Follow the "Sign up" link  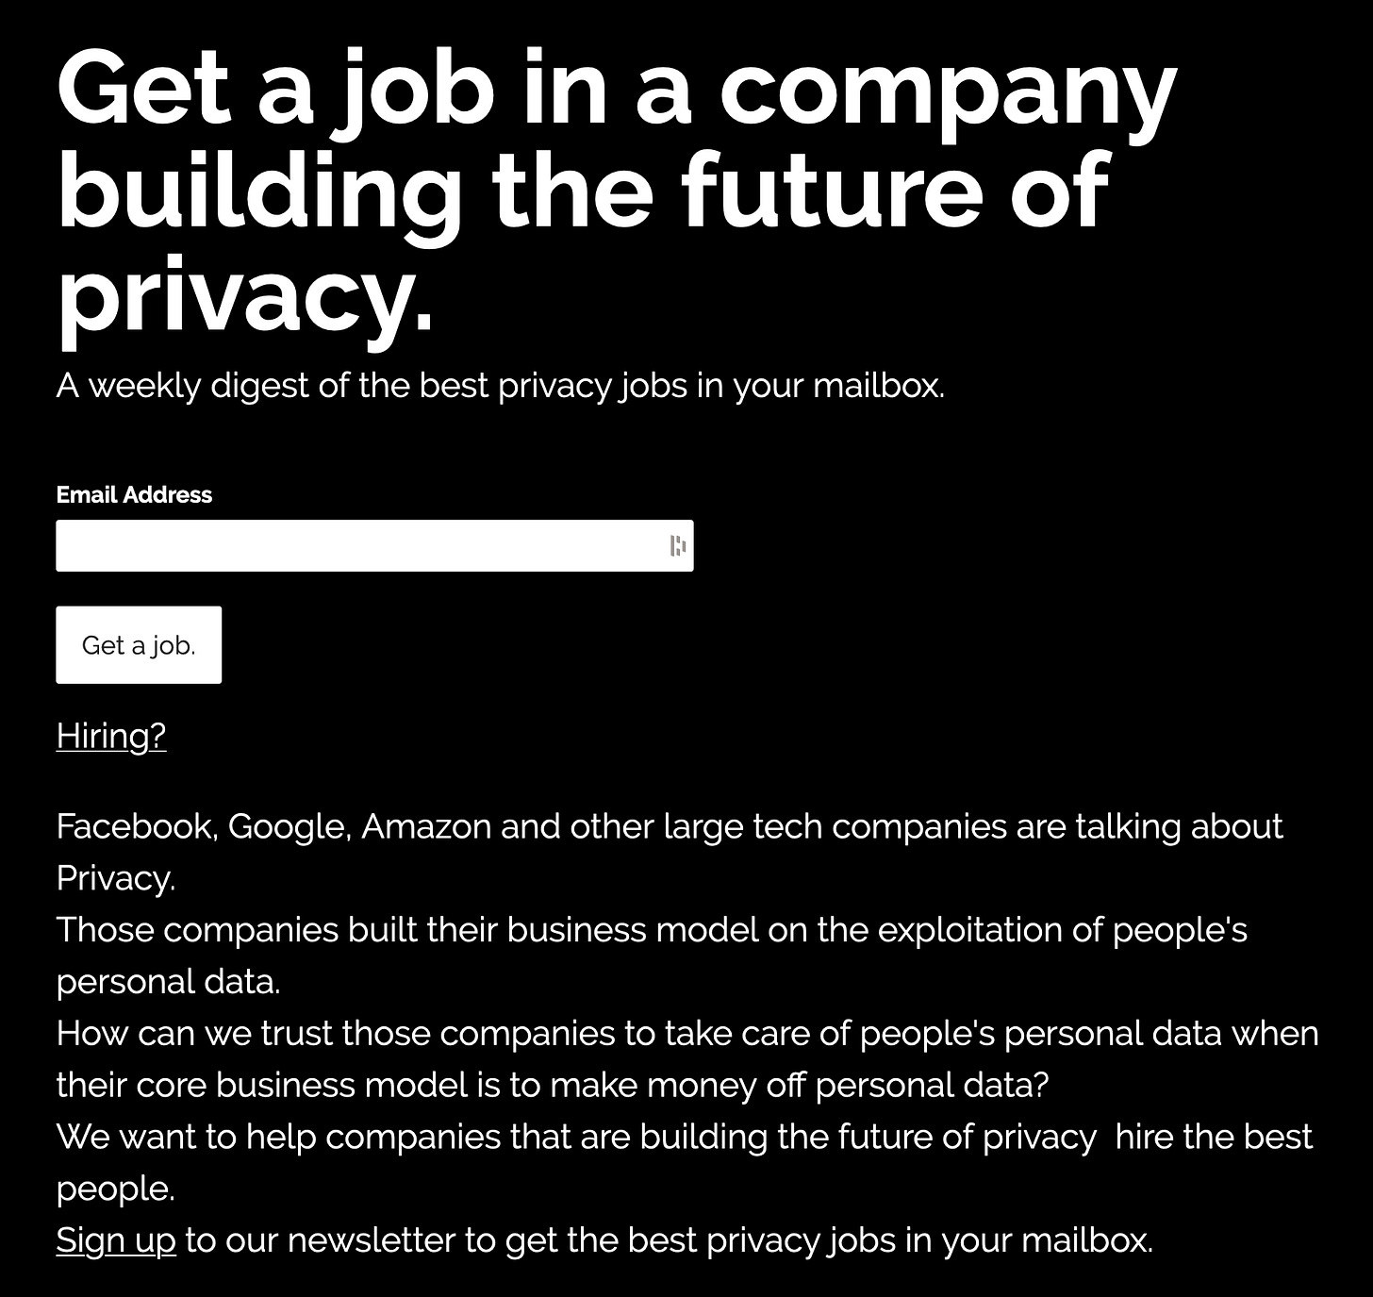click(x=116, y=1239)
